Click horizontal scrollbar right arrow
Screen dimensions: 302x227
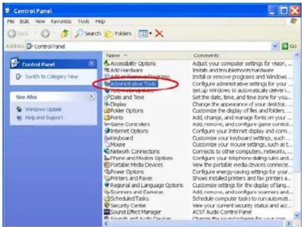coord(288,223)
